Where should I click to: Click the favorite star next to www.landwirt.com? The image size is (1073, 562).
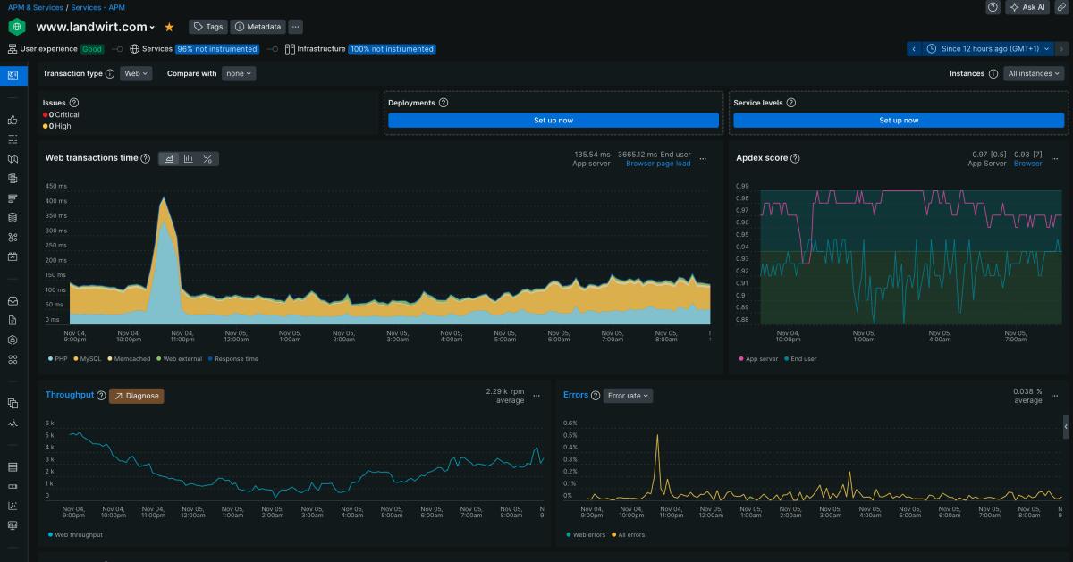pos(169,27)
